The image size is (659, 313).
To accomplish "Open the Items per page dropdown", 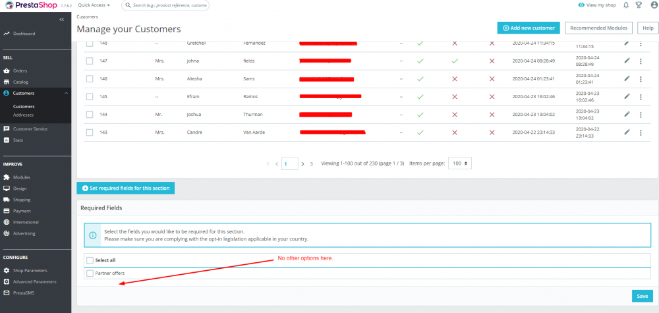I will 460,163.
